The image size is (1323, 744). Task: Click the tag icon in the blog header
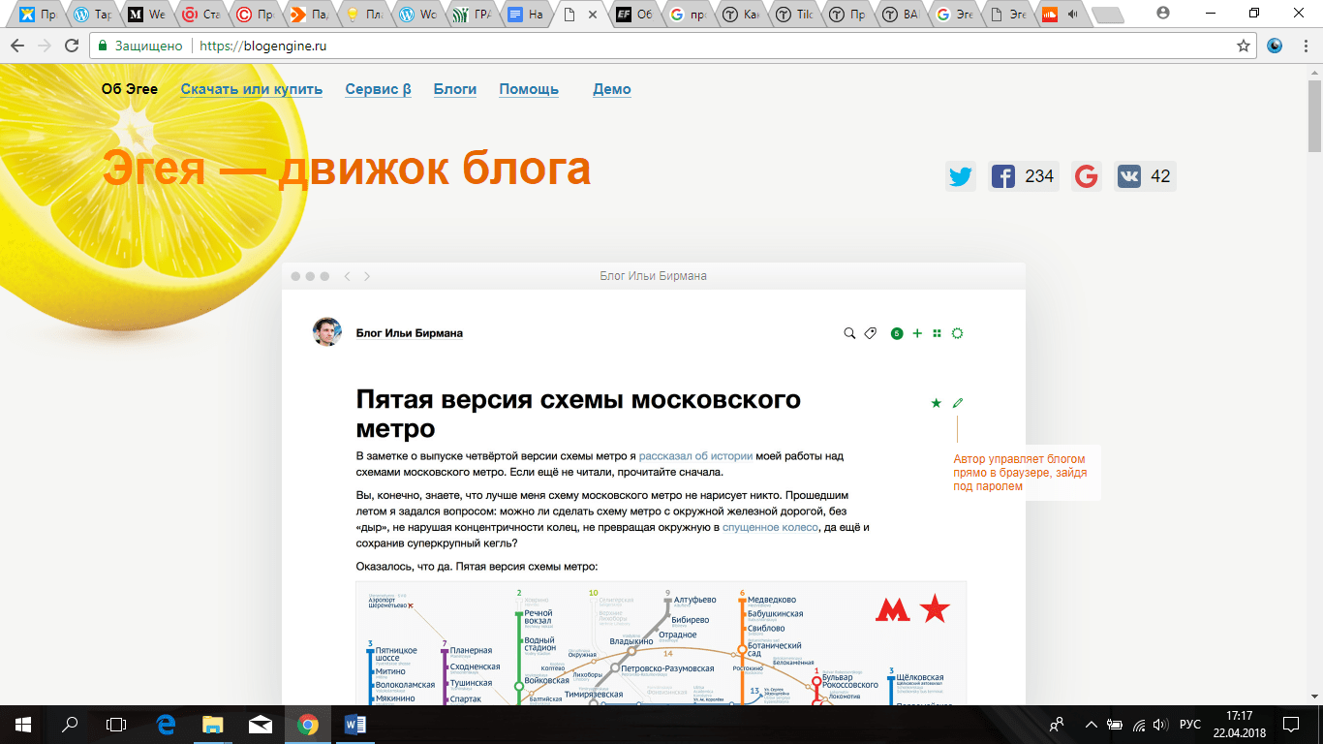[x=871, y=332]
